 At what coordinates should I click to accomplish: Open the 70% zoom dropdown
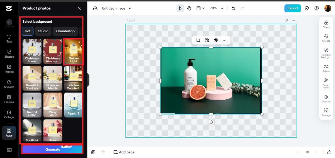pos(216,8)
